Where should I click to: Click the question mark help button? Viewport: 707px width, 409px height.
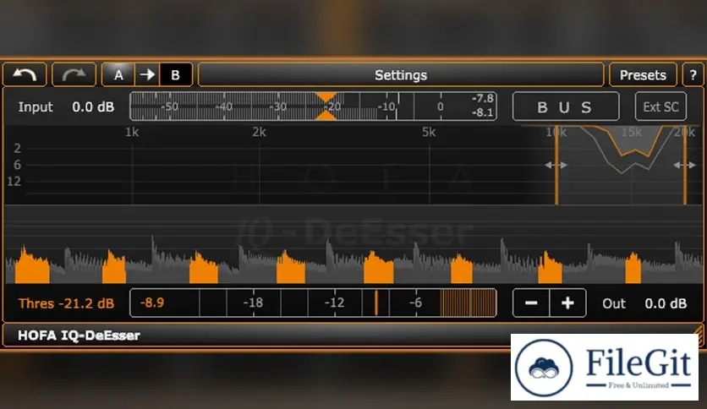tap(693, 74)
